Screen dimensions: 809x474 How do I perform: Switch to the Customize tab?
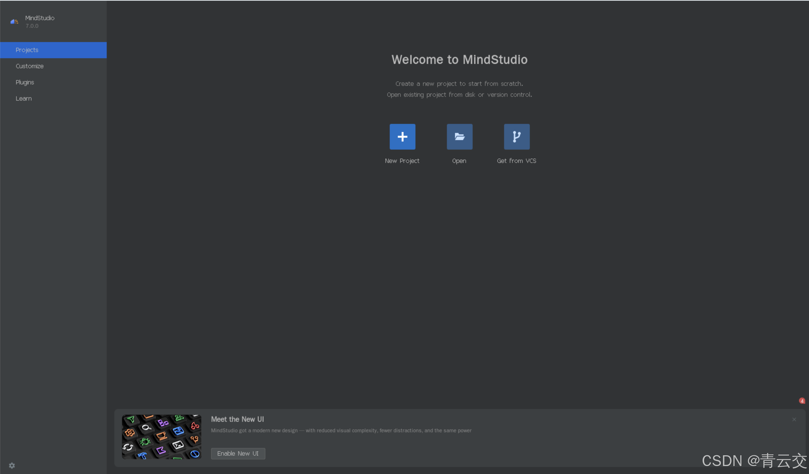click(x=30, y=66)
